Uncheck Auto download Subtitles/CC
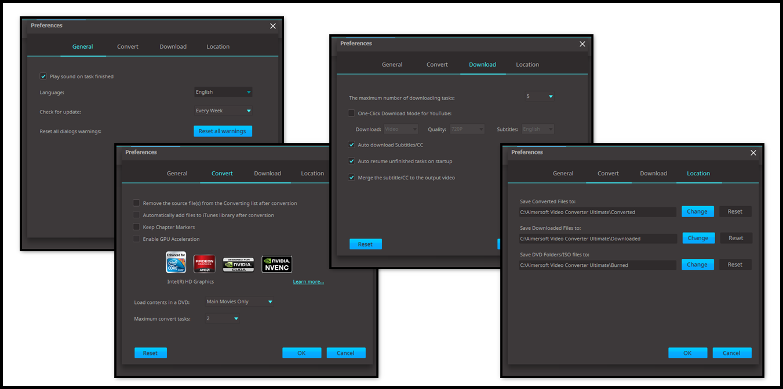Screen dimensions: 783x389 click(351, 145)
